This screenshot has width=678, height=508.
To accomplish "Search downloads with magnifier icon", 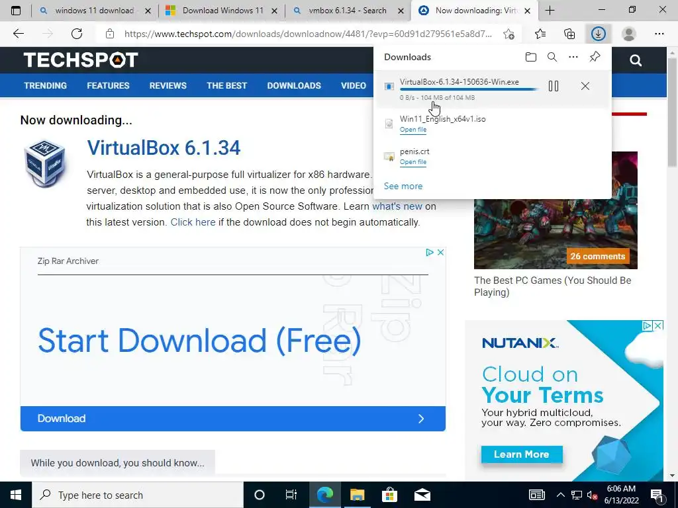I will 552,57.
